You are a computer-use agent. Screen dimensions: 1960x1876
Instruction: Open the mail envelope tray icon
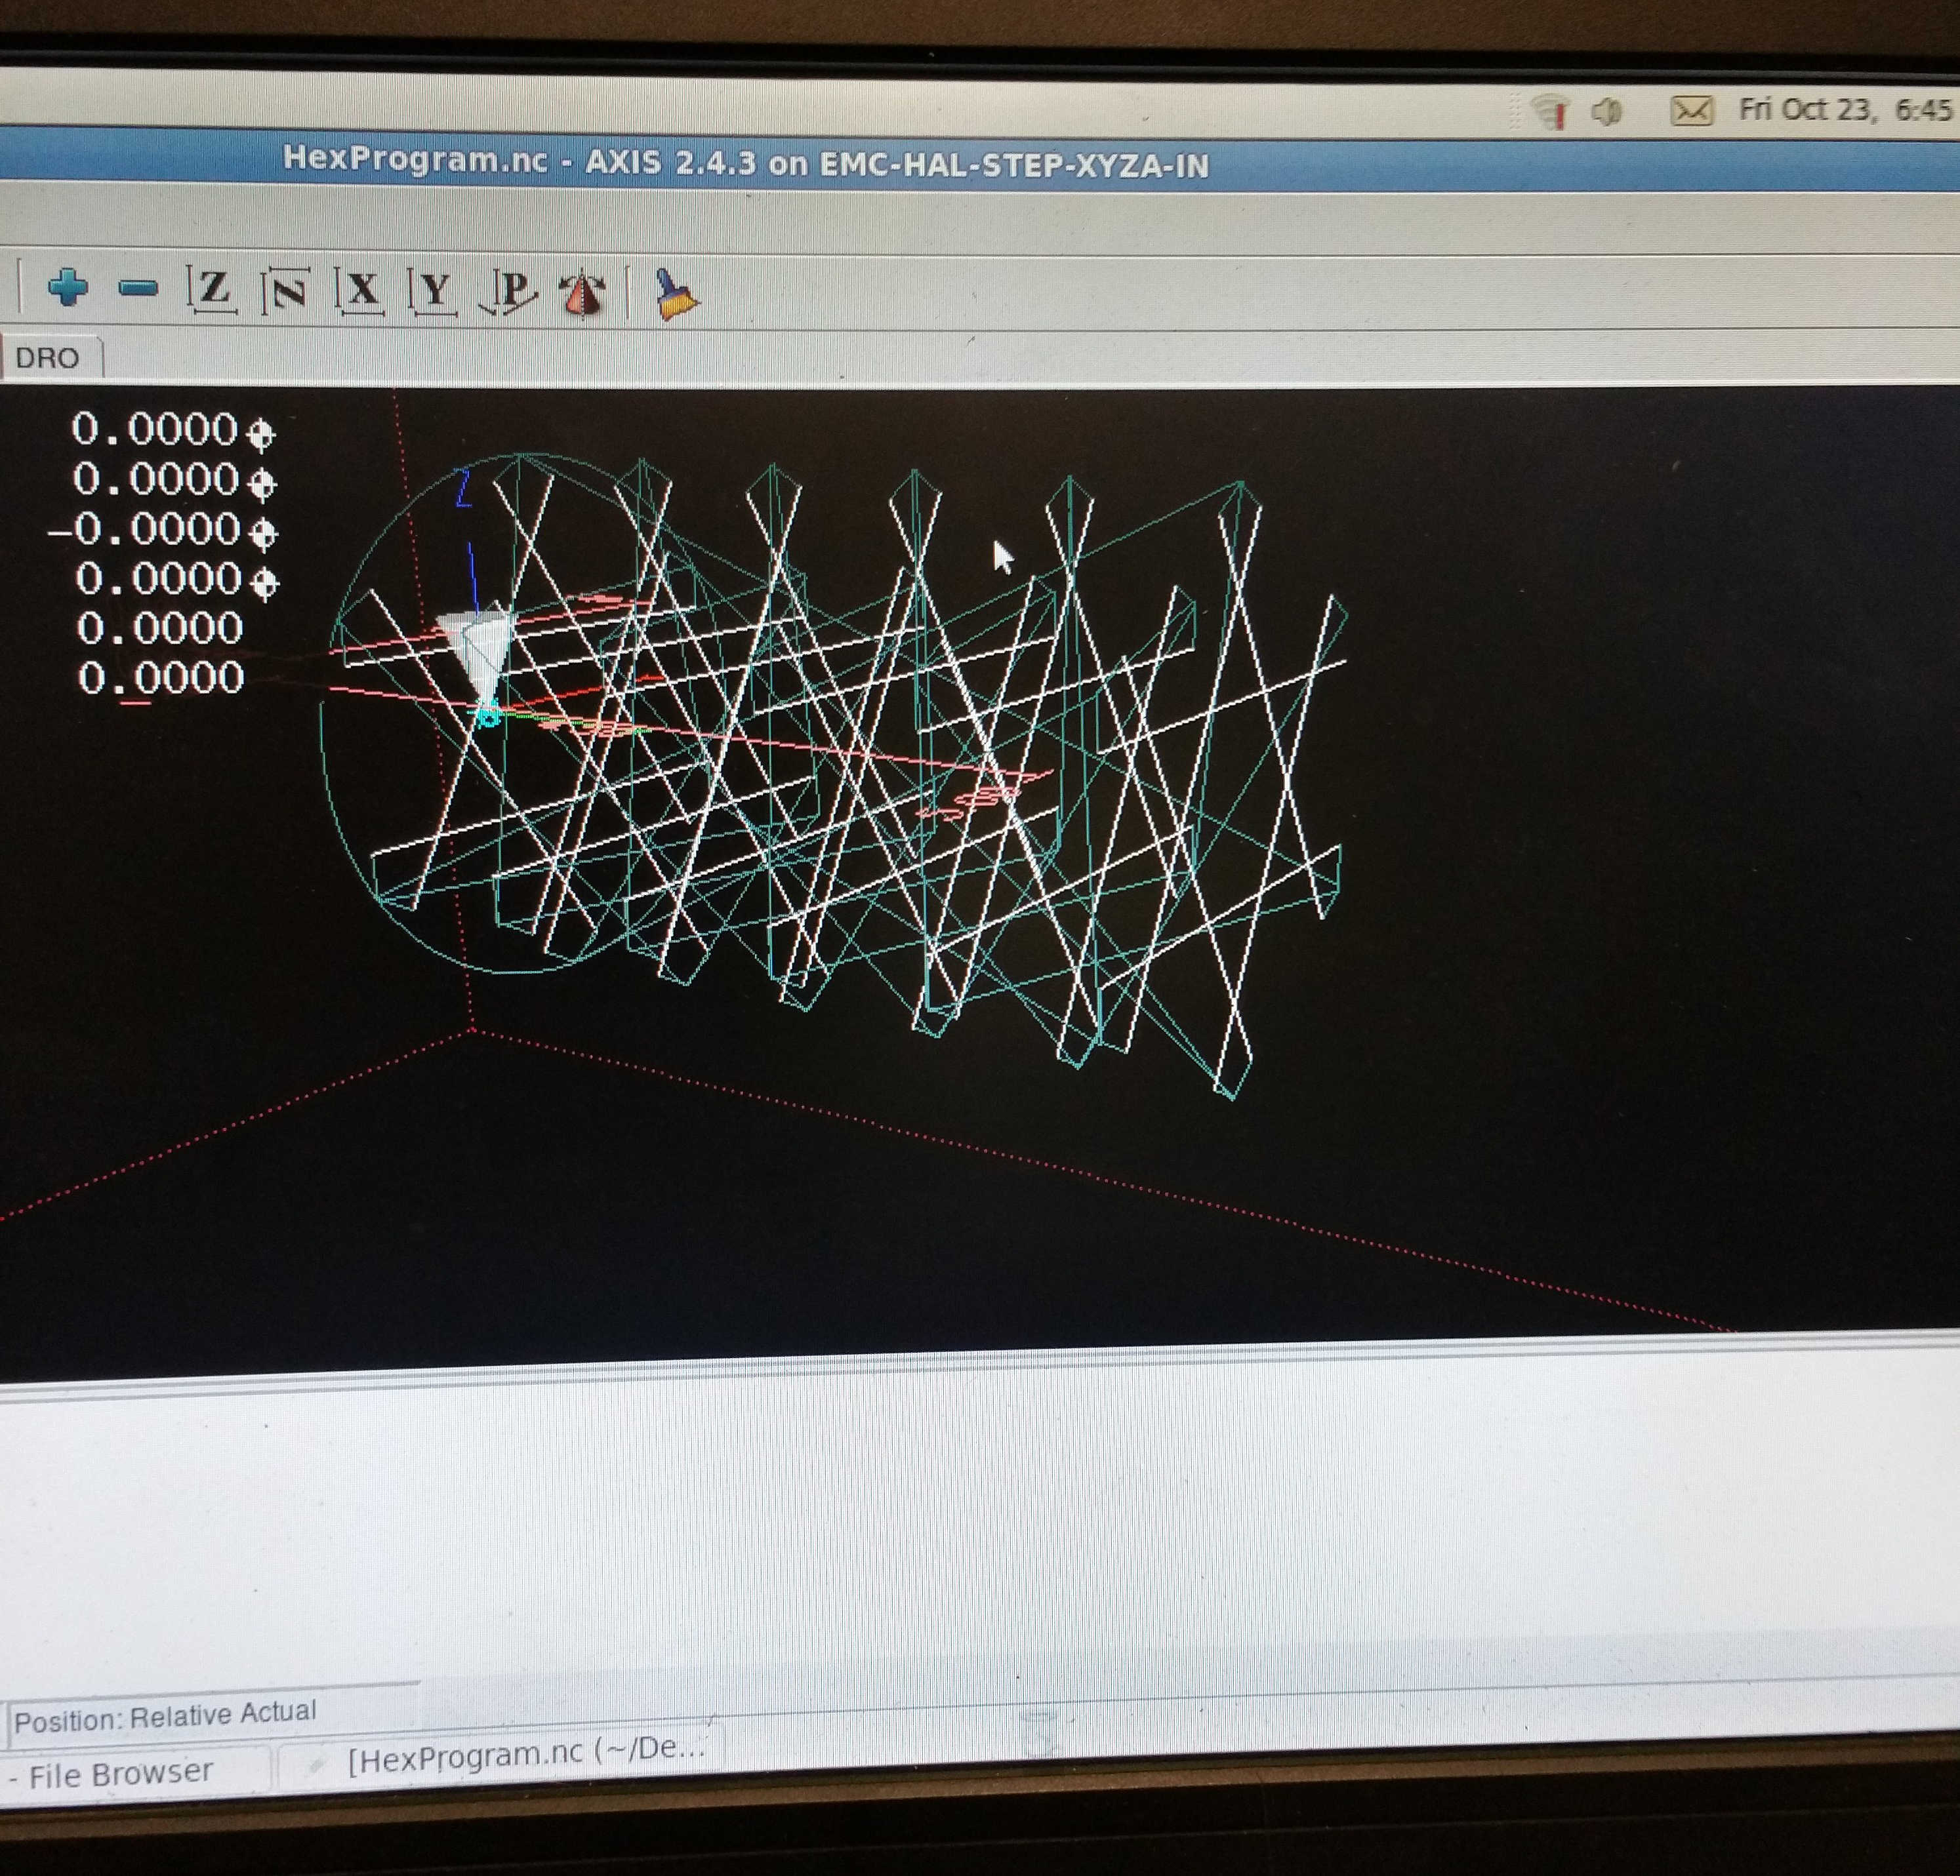[1691, 110]
